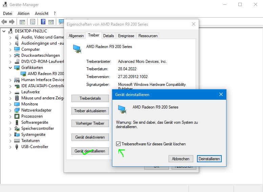The width and height of the screenshot is (263, 192).
Task: Switch to the Allgemein tab
Action: (76, 36)
